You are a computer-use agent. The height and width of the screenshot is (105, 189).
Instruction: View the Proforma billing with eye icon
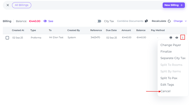[177, 37]
